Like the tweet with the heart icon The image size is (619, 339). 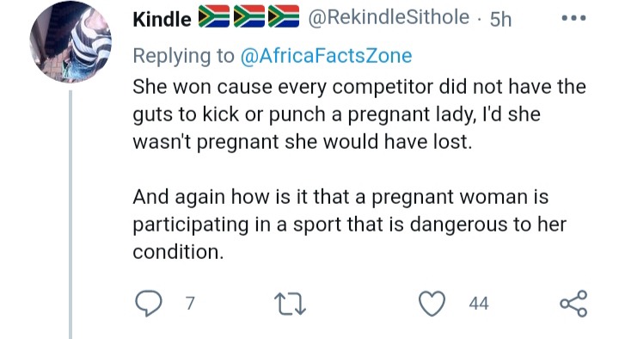click(x=432, y=304)
